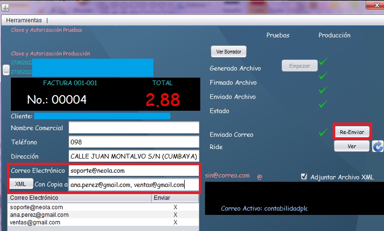Toggle the Enviar X for soporte@neola.com
384x231 pixels.
pyautogui.click(x=175, y=207)
